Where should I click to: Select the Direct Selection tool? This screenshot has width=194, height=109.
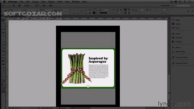3,23
